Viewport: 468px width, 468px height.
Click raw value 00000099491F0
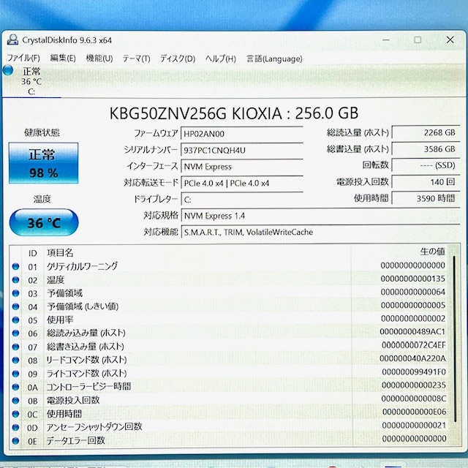click(414, 372)
